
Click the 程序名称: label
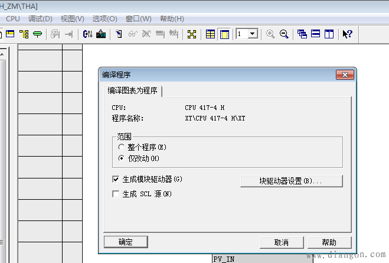pos(128,118)
